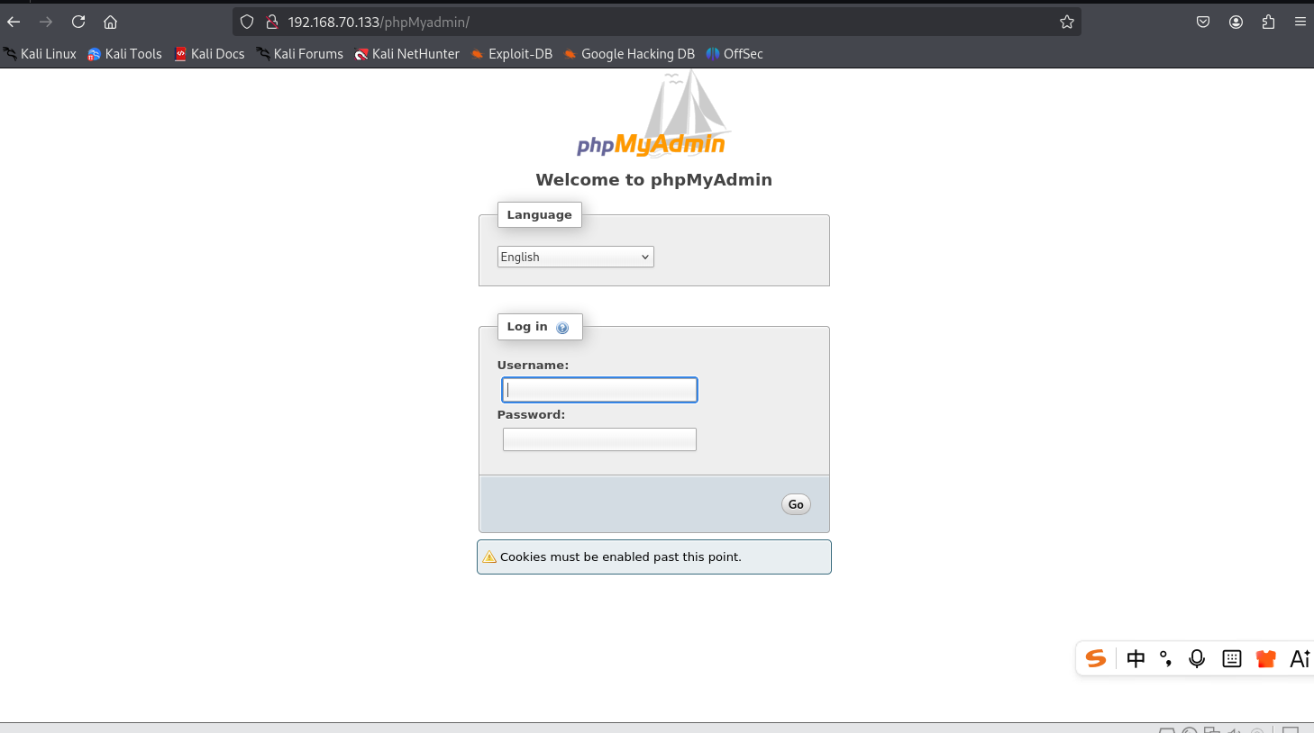Click the phpMyAdmin logo
Screen dimensions: 1314x733
point(652,114)
